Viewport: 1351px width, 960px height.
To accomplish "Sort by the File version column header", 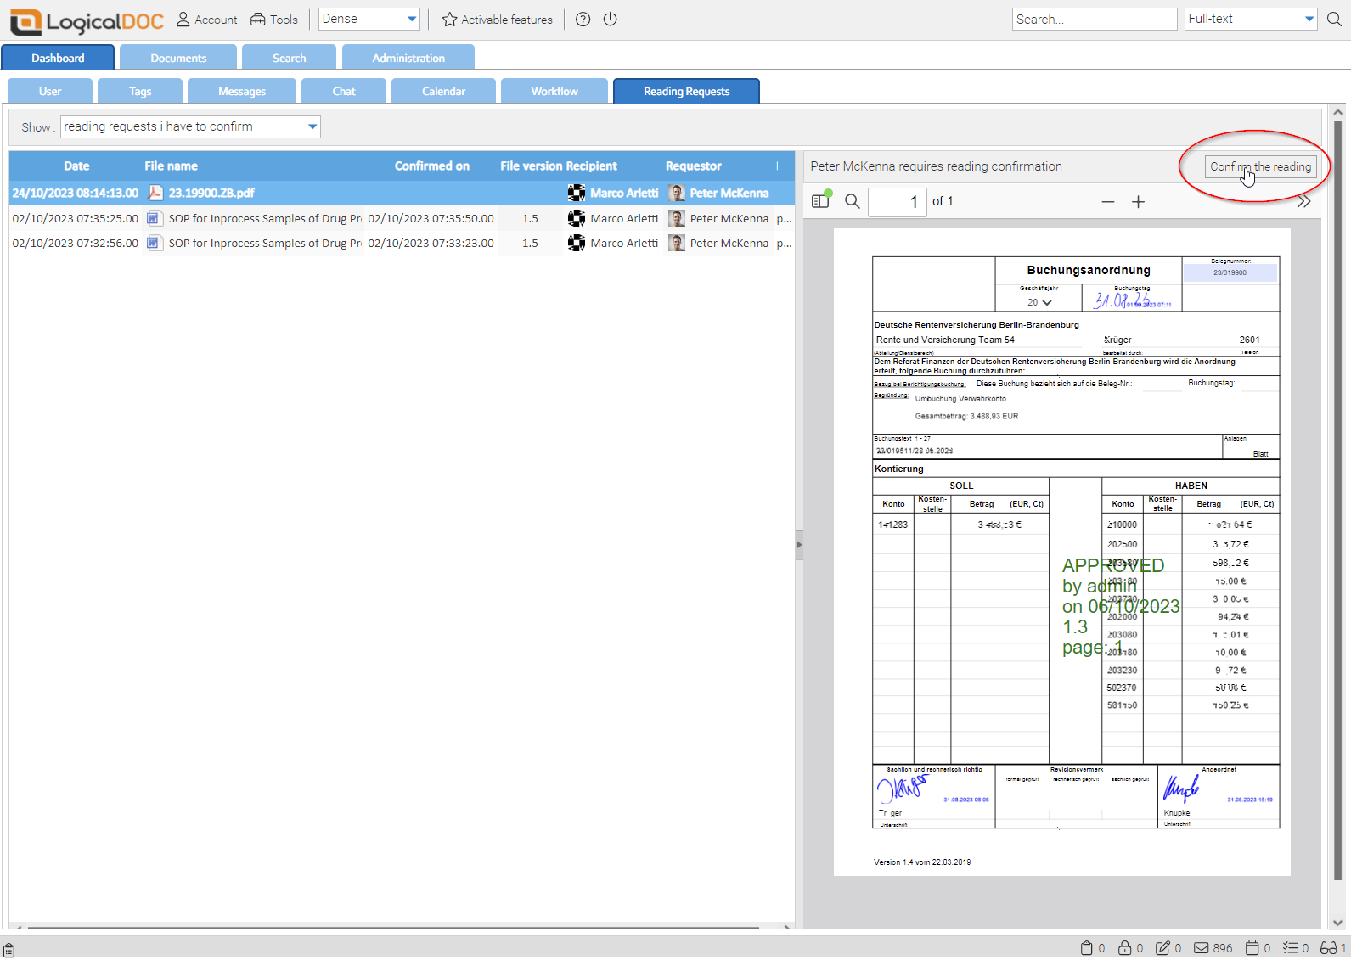I will (x=531, y=166).
